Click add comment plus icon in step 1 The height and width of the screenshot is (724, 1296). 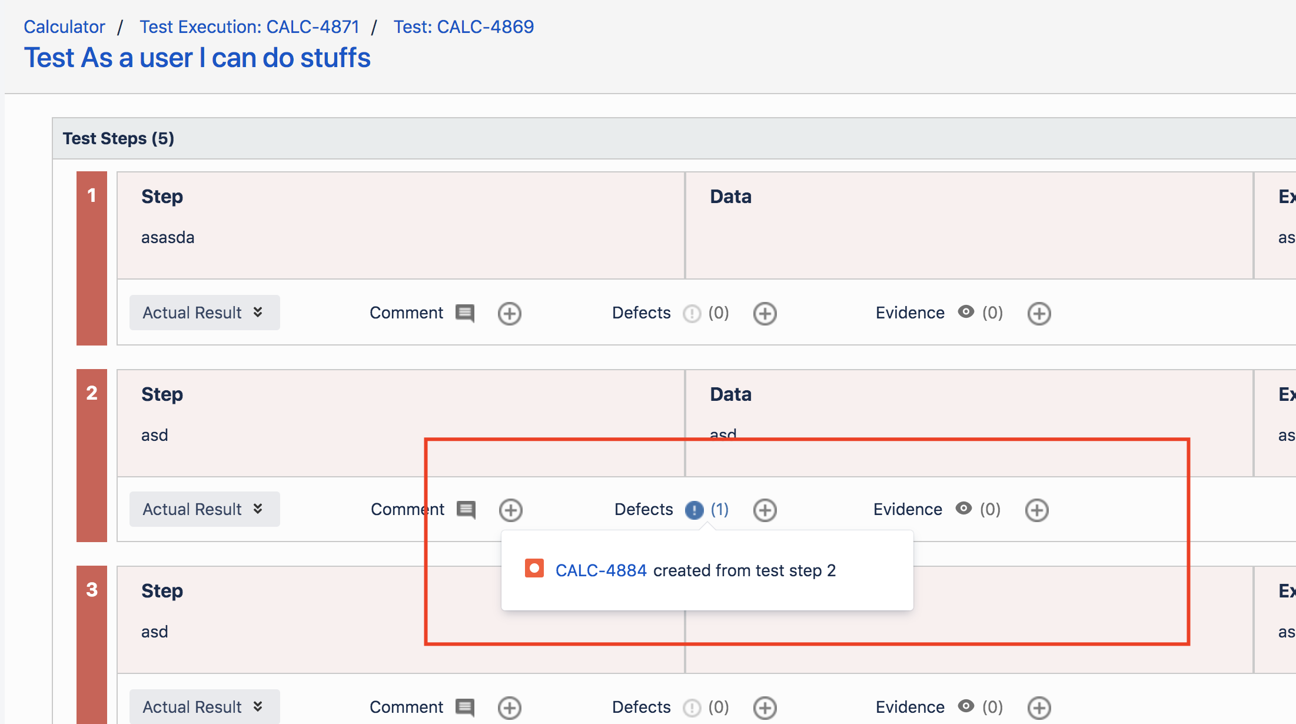[x=509, y=313]
